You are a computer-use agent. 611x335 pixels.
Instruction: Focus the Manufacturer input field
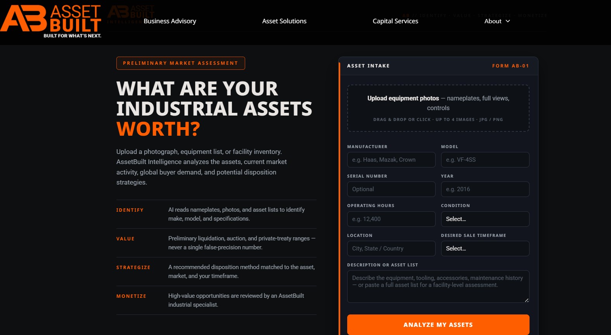coord(391,160)
